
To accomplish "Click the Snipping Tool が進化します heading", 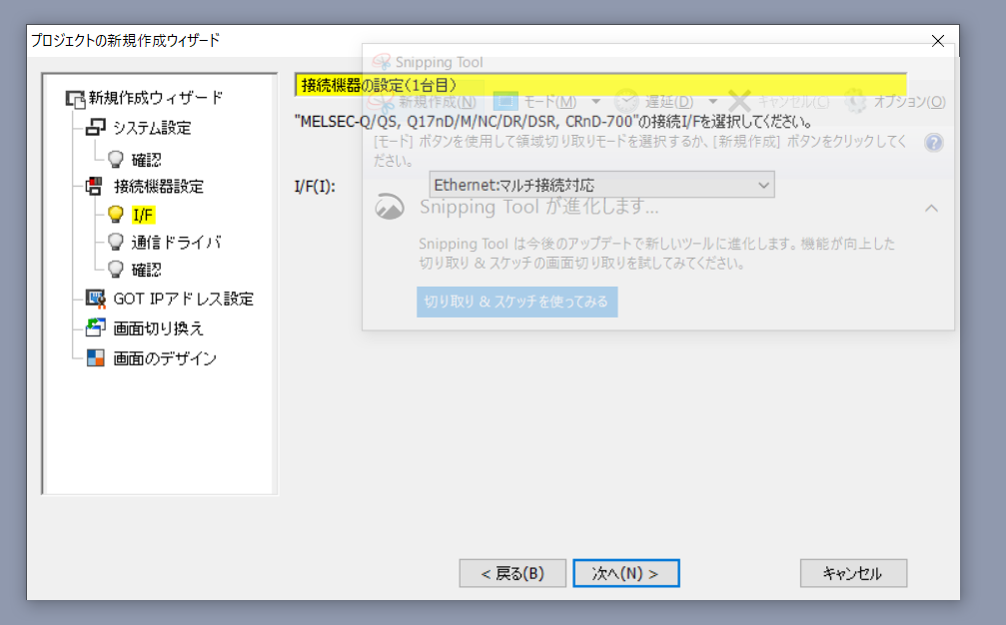I will point(538,207).
